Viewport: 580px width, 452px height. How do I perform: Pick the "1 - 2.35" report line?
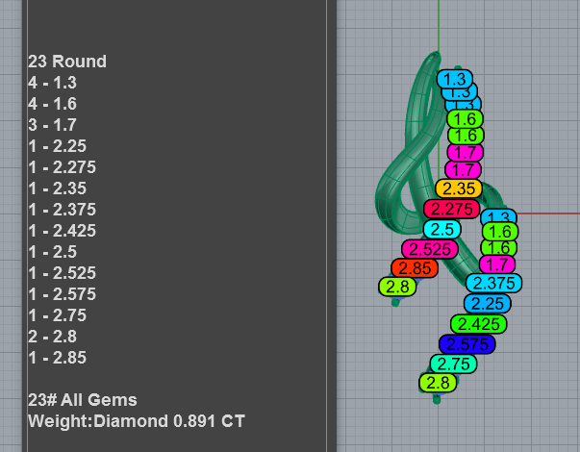(x=57, y=188)
